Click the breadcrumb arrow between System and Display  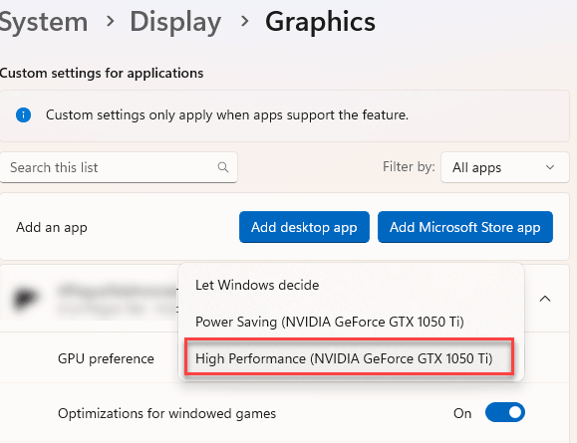pos(110,21)
